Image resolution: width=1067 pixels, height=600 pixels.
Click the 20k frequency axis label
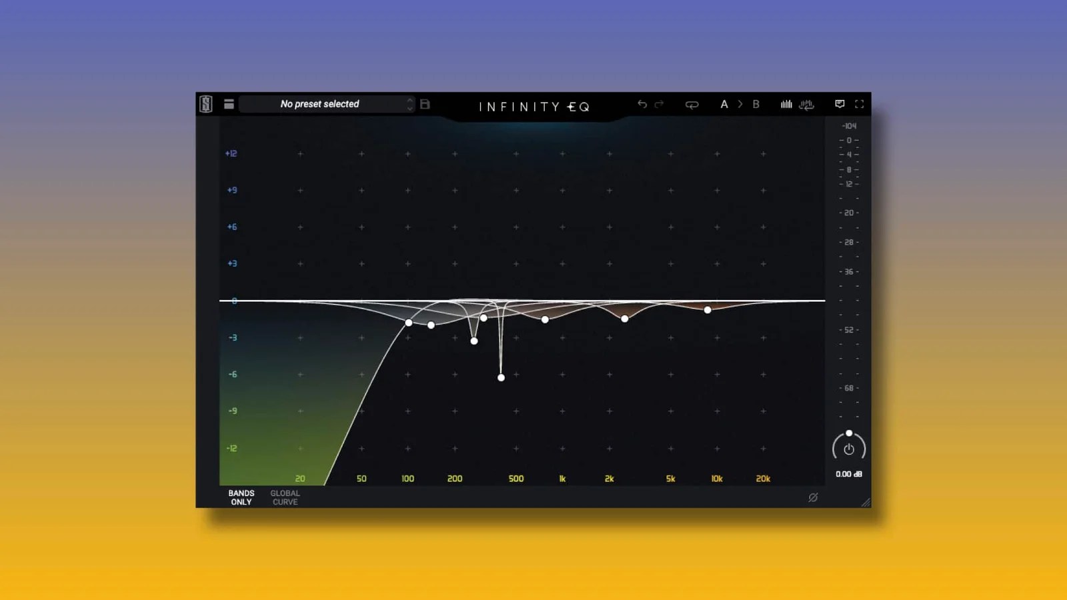click(x=763, y=479)
